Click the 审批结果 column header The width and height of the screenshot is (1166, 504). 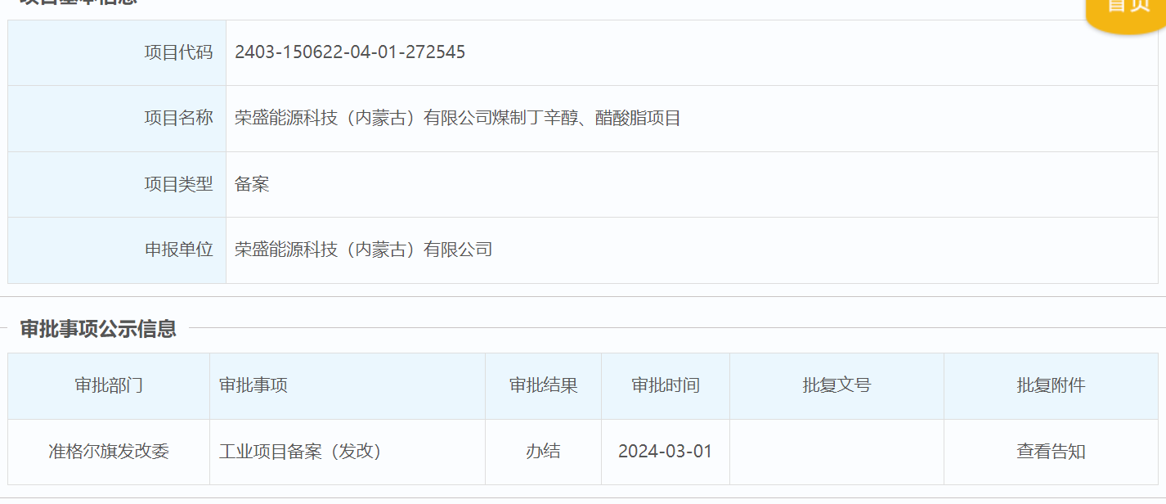pos(543,385)
